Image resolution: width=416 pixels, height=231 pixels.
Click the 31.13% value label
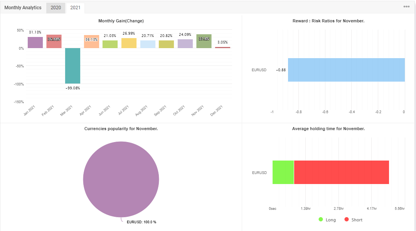pyautogui.click(x=35, y=32)
